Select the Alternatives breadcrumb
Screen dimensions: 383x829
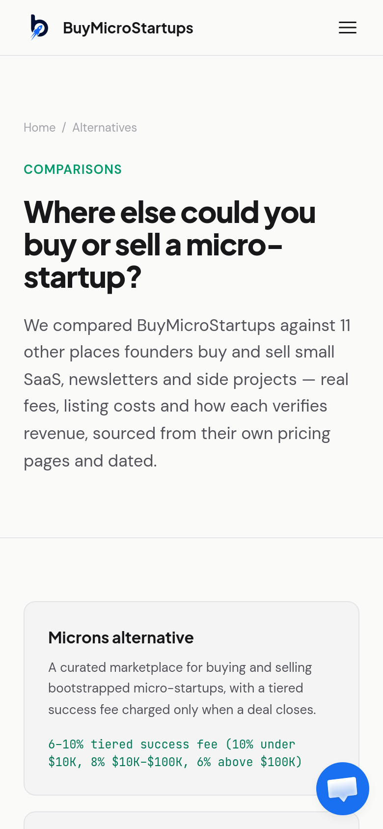point(105,128)
